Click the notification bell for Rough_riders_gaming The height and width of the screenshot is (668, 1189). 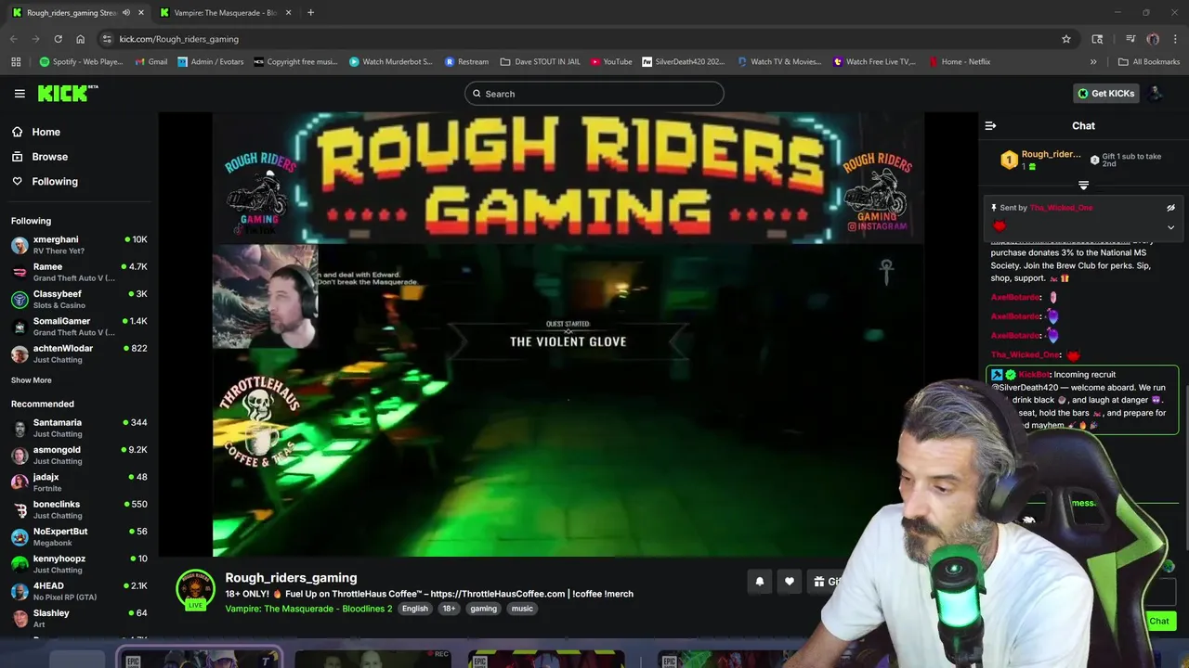coord(759,582)
